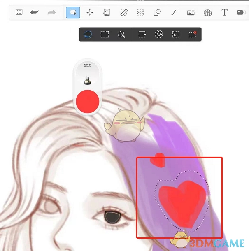Open the menu list icon in toolbar
This screenshot has width=249, height=251.
[19, 12]
